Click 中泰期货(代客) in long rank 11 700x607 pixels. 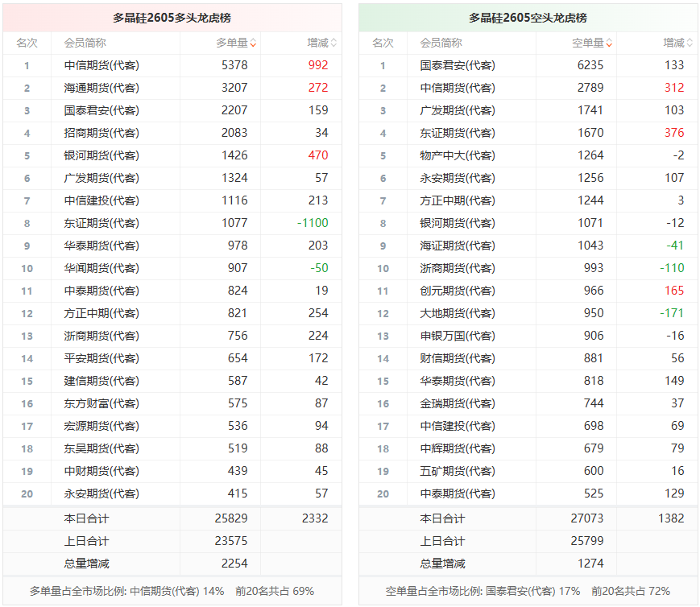tap(101, 291)
